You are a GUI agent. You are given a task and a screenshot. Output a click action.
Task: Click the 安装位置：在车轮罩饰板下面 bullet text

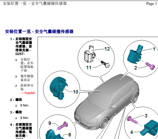(27, 65)
